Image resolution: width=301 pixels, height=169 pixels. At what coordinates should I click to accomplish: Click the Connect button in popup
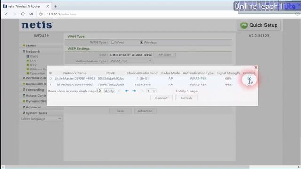coord(161,98)
